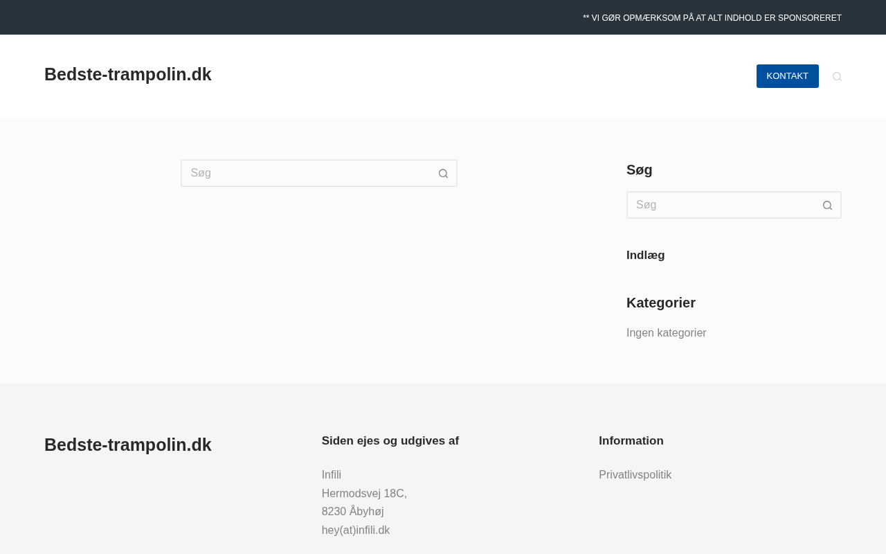
Task: Click the KONTAKT button
Action: point(787,76)
